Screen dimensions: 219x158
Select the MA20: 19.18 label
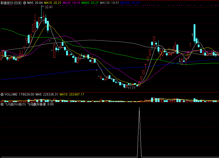tap(71, 3)
